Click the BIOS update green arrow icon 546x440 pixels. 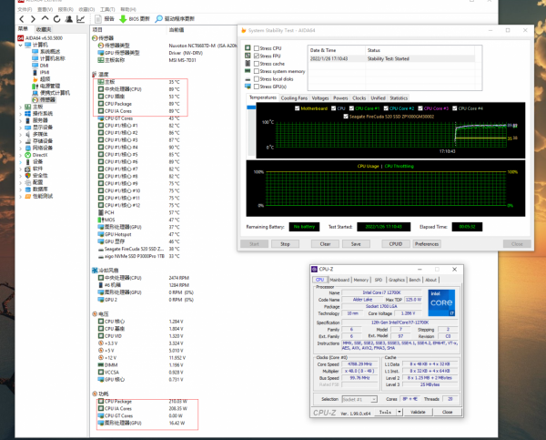[x=123, y=18]
